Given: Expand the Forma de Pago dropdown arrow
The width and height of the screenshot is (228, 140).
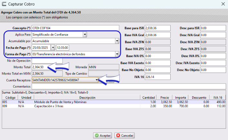Looking at the screenshot, I should (117, 54).
